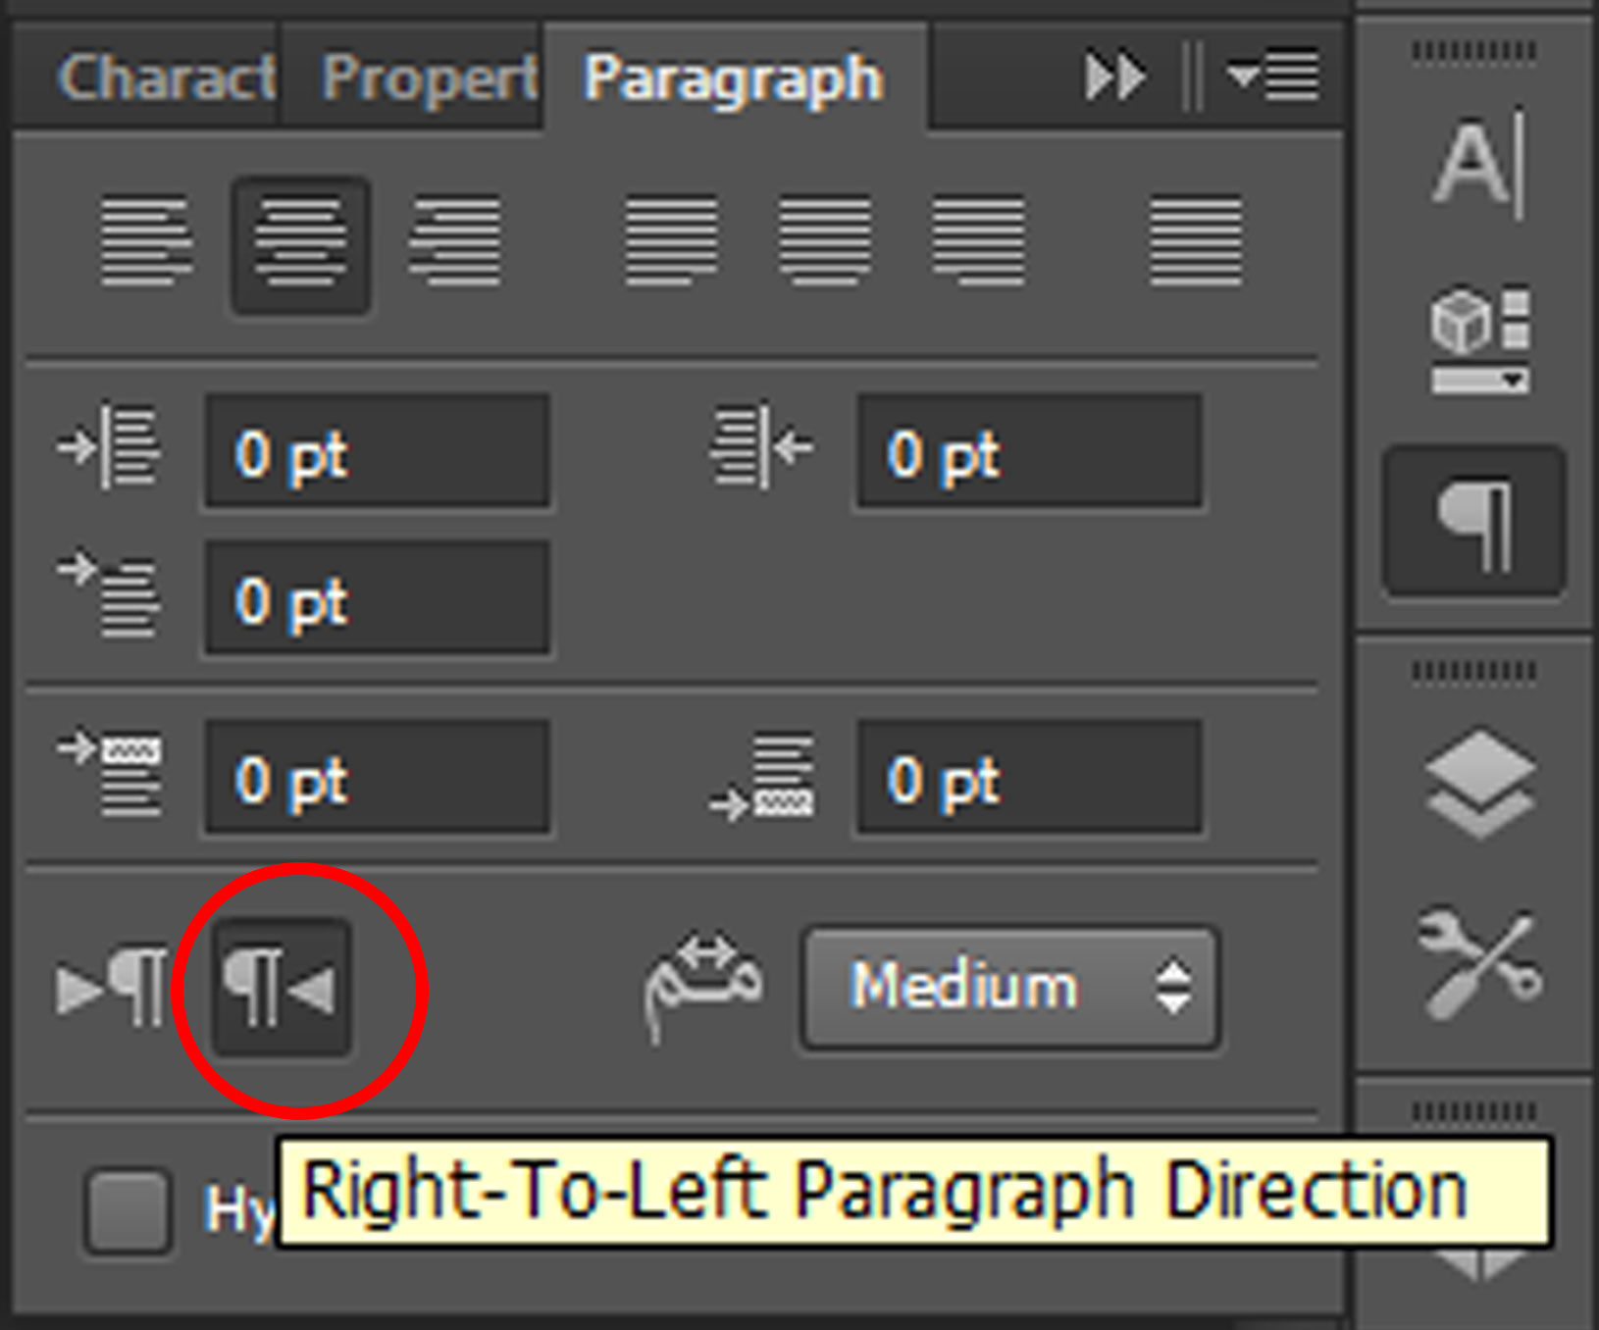The width and height of the screenshot is (1599, 1330).
Task: Enable Right-To-Left Paragraph Direction
Action: [x=282, y=988]
